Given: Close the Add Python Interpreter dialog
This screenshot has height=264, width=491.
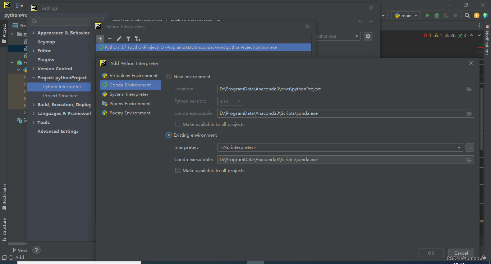Looking at the screenshot, I should point(471,63).
